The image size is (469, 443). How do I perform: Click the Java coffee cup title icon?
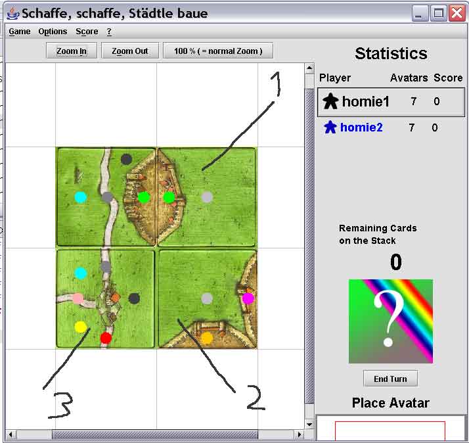13,13
